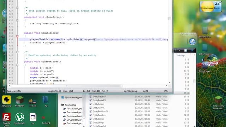226x127 pixels.
Task: Click the Explorer file list vertical scrollbar thumb
Action: point(194,81)
